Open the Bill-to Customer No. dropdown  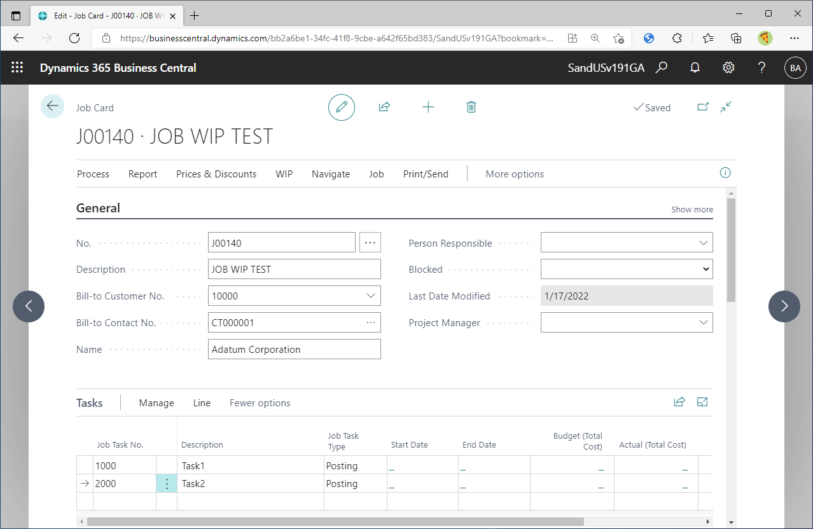[x=371, y=296]
